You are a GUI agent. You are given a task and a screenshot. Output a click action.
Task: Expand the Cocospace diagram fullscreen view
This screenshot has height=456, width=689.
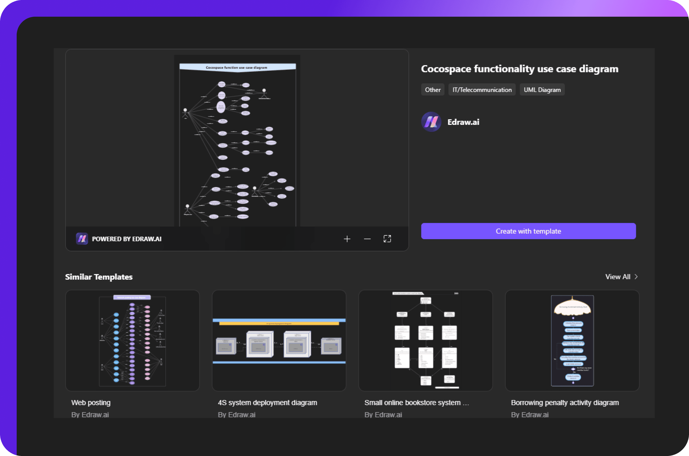coord(387,239)
